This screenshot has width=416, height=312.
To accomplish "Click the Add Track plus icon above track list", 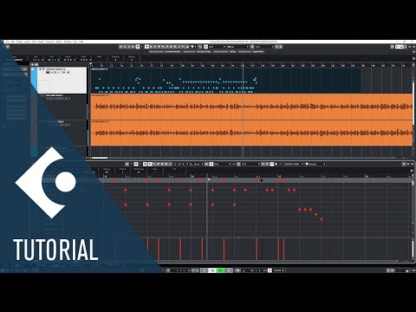I will [x=33, y=64].
